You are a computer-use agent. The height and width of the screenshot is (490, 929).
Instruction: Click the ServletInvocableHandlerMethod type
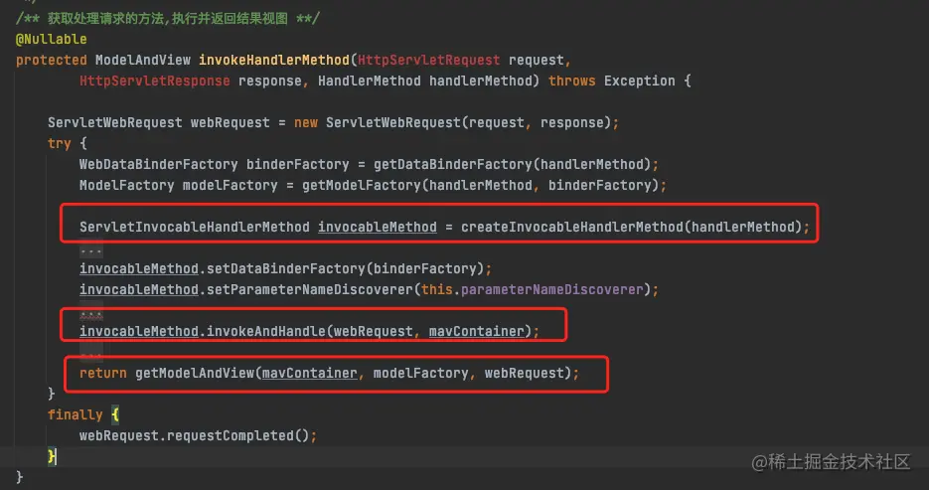coord(195,227)
